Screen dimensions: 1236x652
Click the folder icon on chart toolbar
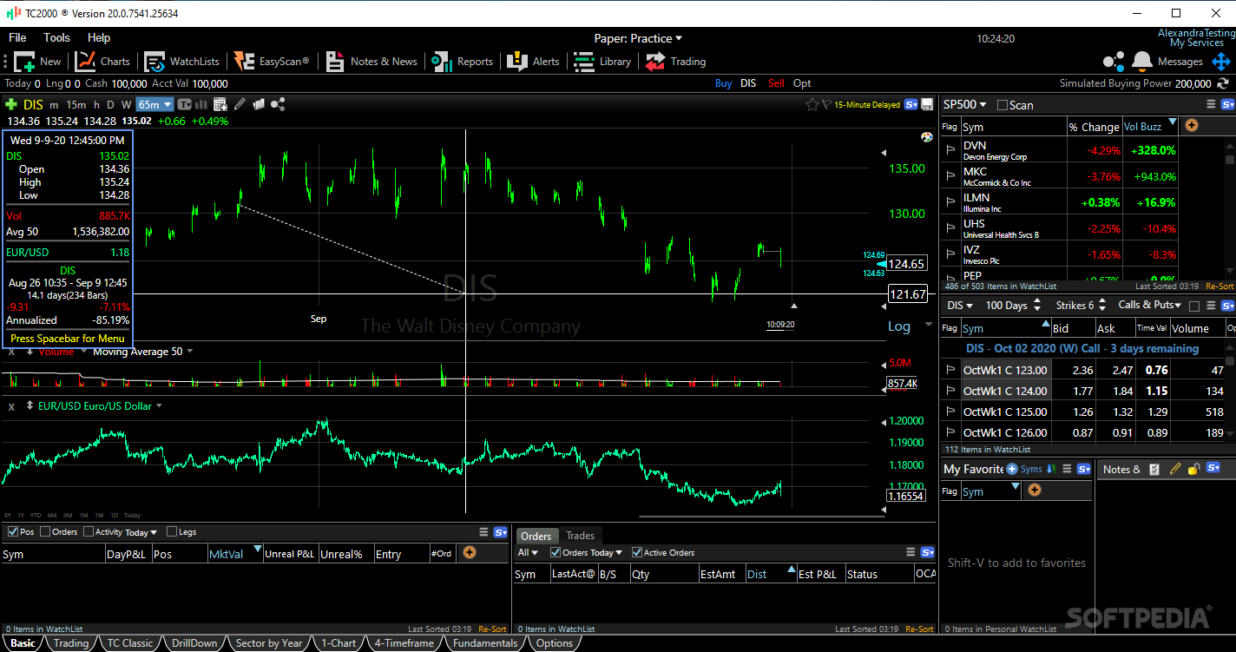click(258, 104)
